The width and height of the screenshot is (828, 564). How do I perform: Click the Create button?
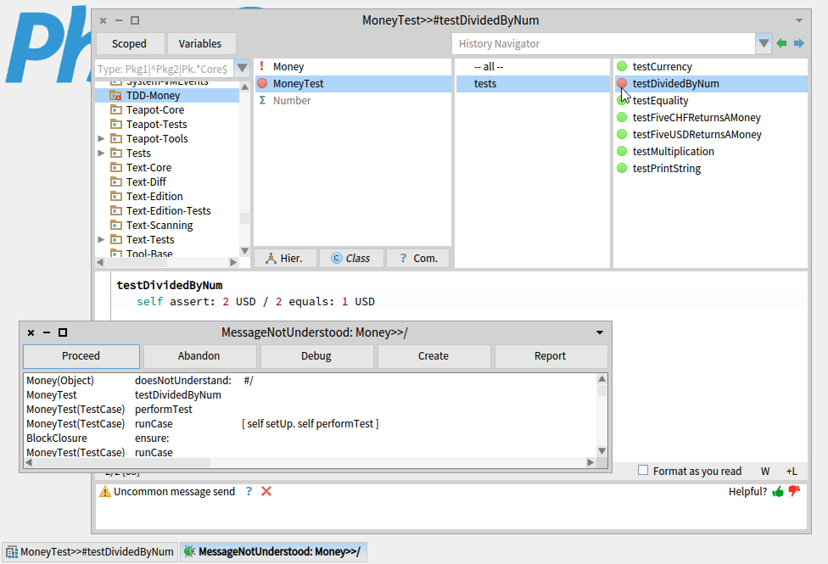click(x=434, y=356)
